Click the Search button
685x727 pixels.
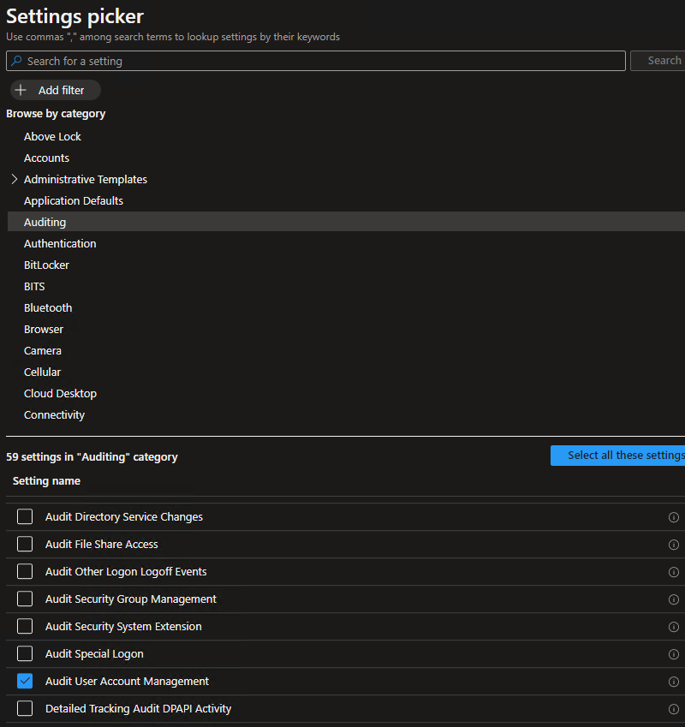click(661, 61)
